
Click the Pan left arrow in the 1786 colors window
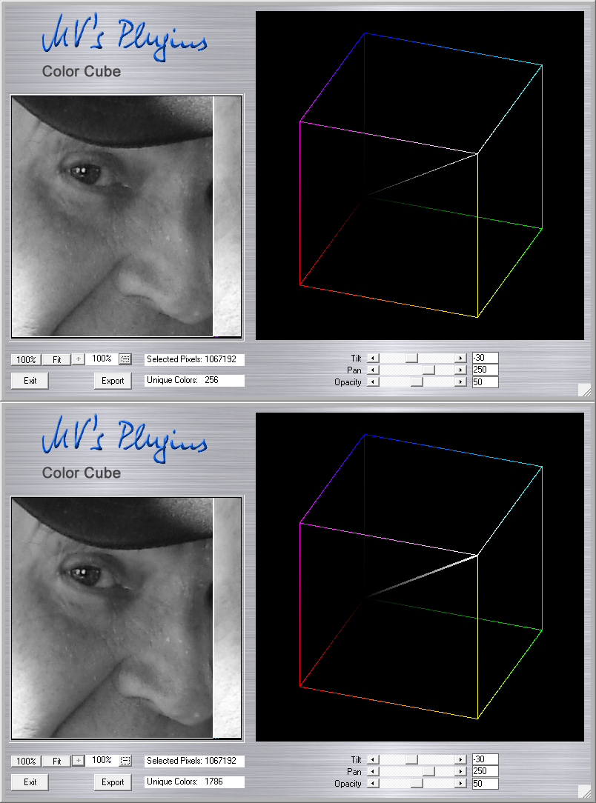[x=373, y=771]
